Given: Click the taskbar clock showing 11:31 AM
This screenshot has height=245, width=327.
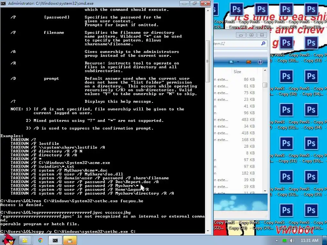Looking at the screenshot, I should point(309,241).
